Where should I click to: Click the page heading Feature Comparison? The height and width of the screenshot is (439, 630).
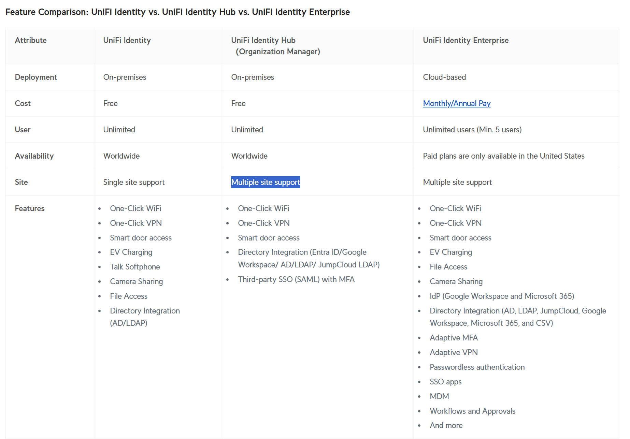coord(177,12)
